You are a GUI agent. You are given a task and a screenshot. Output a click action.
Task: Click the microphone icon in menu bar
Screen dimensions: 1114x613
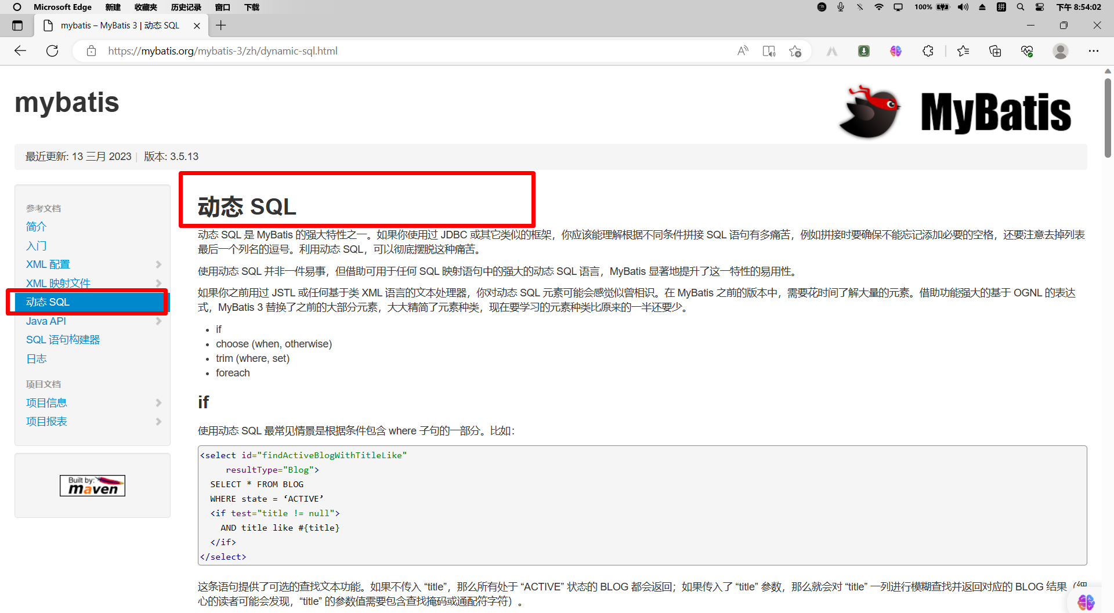pos(841,7)
